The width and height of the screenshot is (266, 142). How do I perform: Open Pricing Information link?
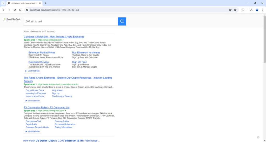point(63,127)
